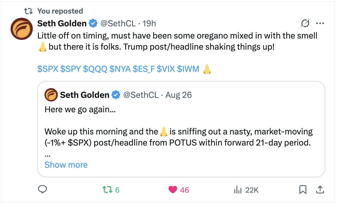The height and width of the screenshot is (204, 338).
Task: Open the $QQQ cashtag
Action: tap(95, 69)
